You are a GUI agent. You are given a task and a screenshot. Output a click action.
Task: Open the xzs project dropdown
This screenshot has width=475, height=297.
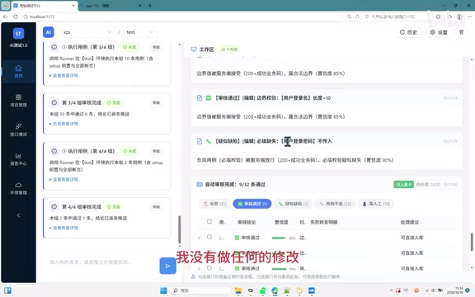click(87, 32)
